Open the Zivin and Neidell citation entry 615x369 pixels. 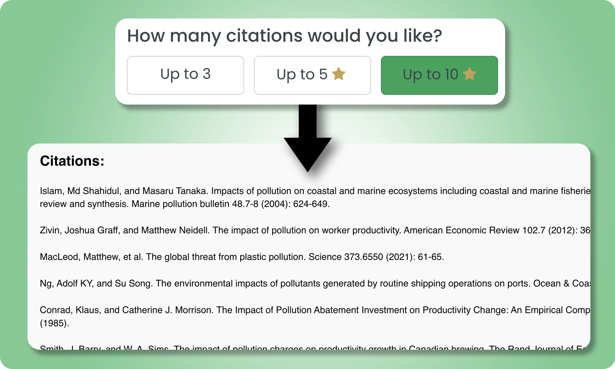coord(246,230)
